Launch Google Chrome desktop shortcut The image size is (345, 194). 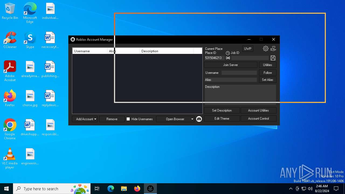(10, 129)
